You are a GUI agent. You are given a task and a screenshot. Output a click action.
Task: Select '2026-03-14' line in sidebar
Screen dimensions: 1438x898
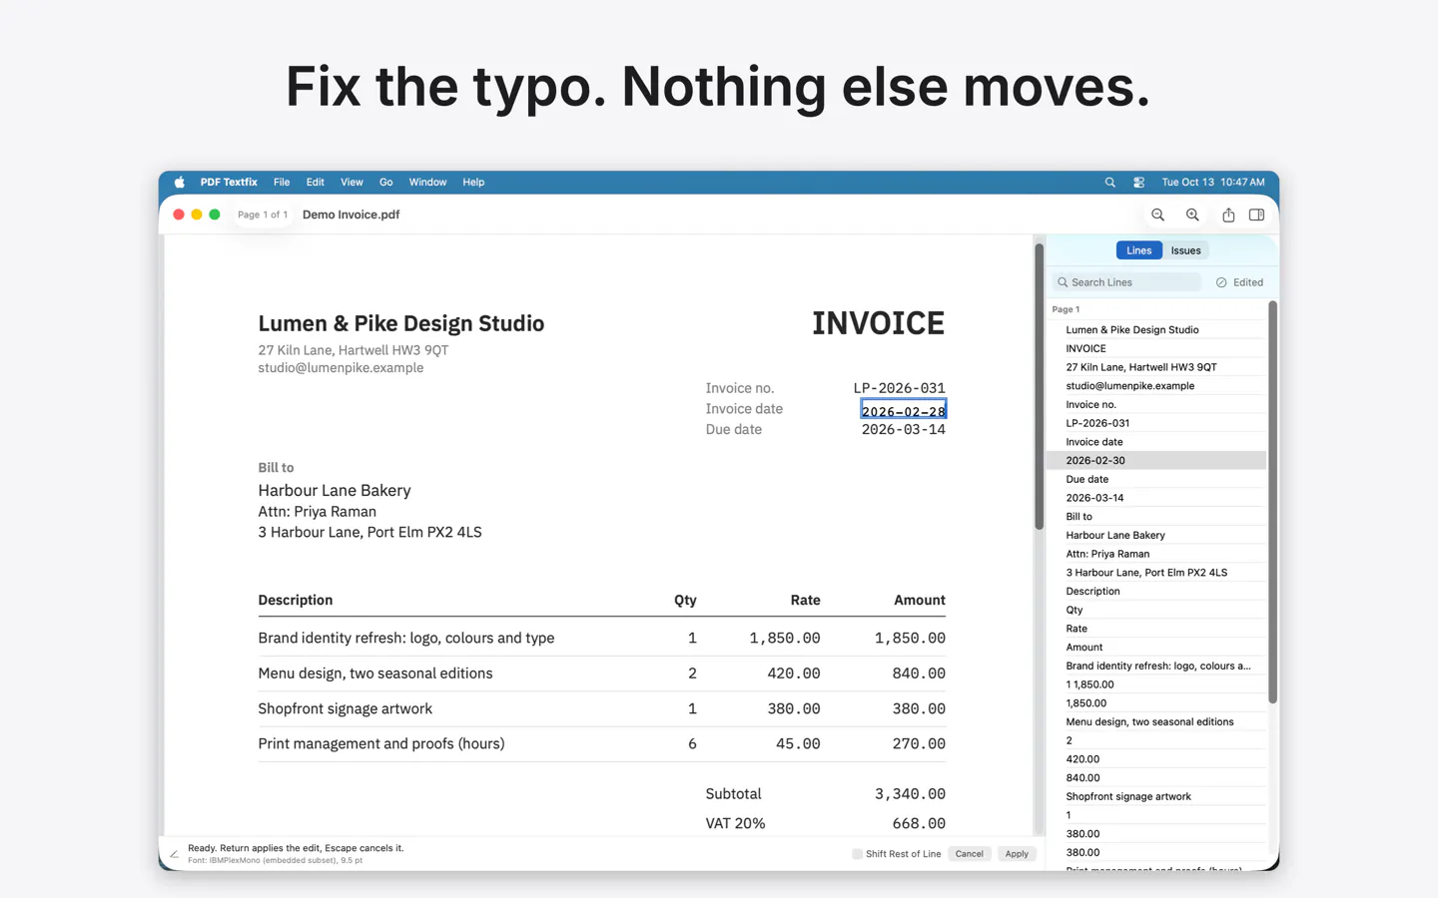1156,498
